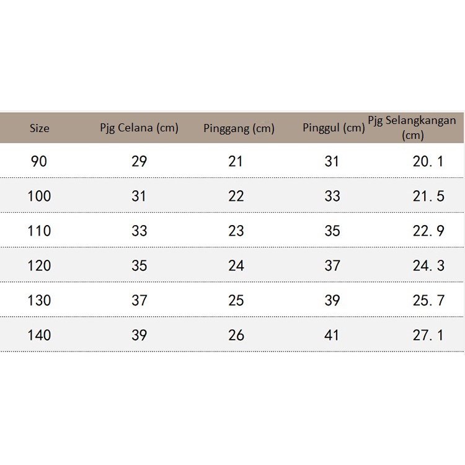
Task: Click the Pjg Selangkangan (cm) header
Action: [x=412, y=127]
